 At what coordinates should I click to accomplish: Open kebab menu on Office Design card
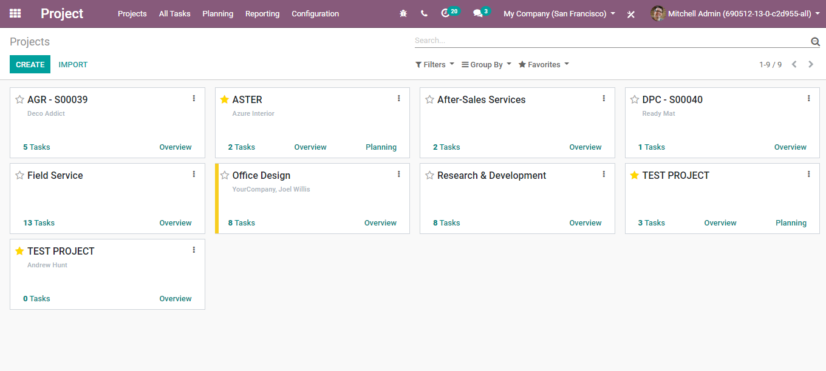click(399, 174)
